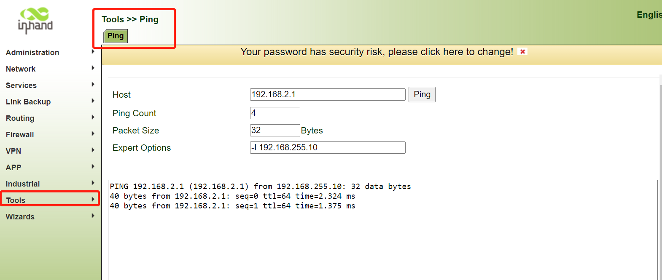This screenshot has width=662, height=280.
Task: Expand the APP submenu arrow
Action: point(93,167)
